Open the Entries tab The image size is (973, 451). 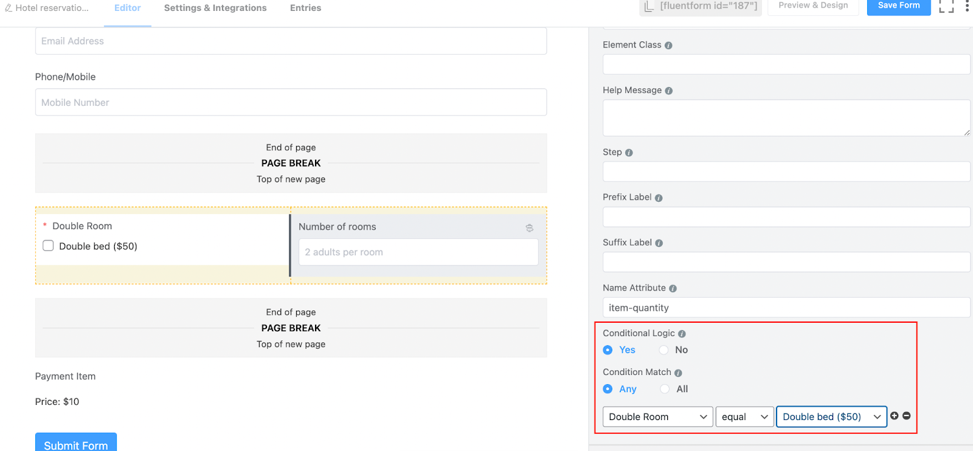[x=305, y=8]
